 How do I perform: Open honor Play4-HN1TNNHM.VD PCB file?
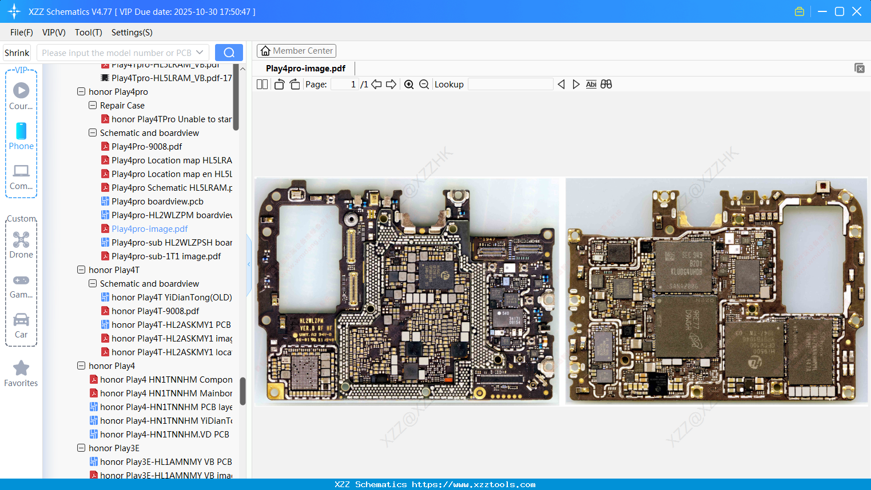165,434
